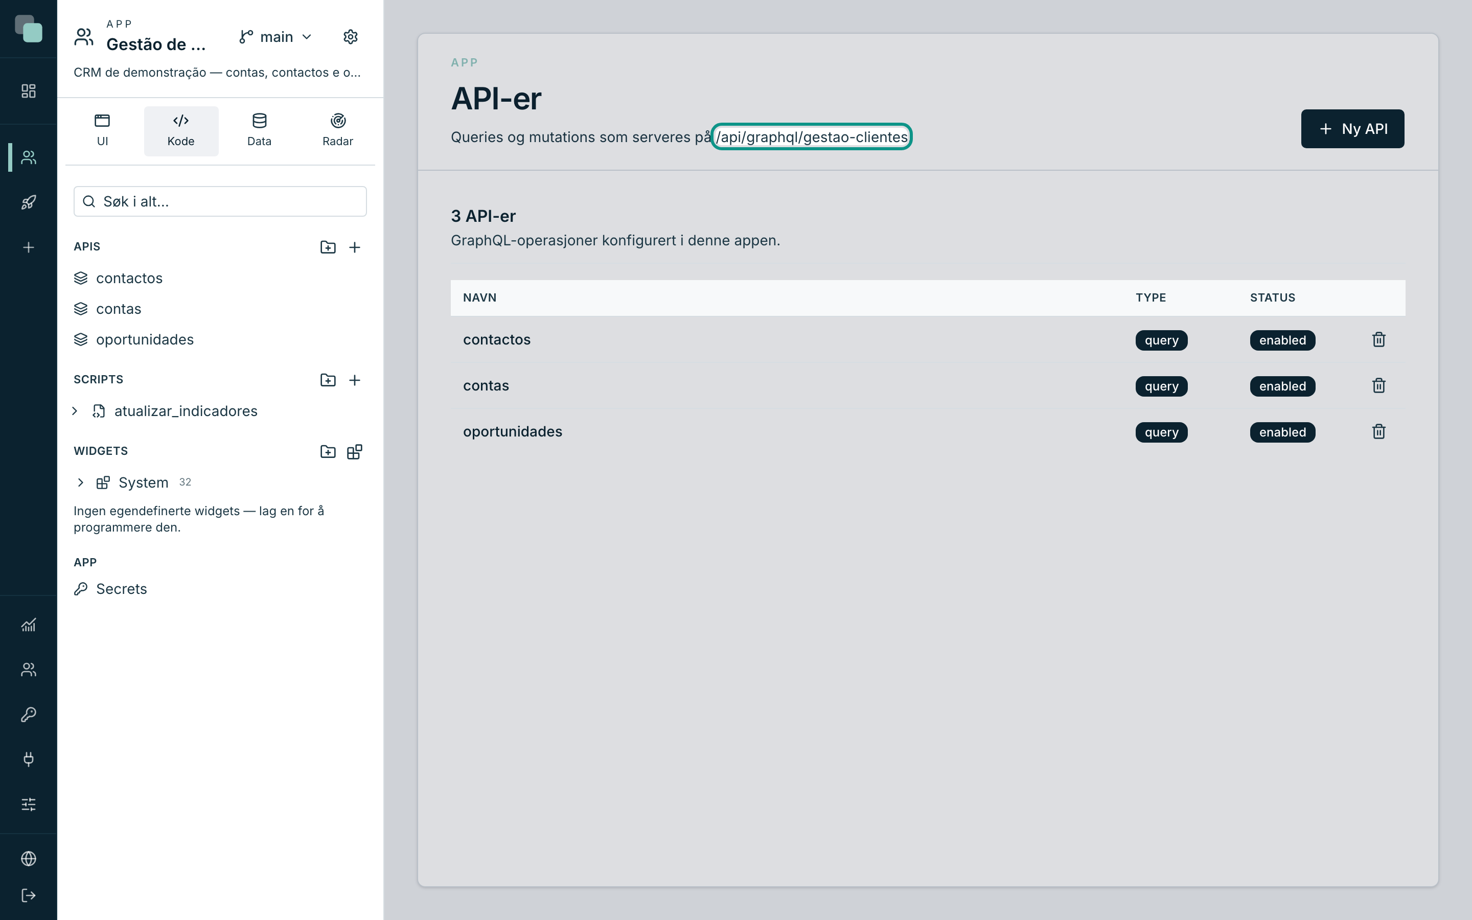Click the STATUS column header
Image resolution: width=1472 pixels, height=920 pixels.
pos(1273,297)
